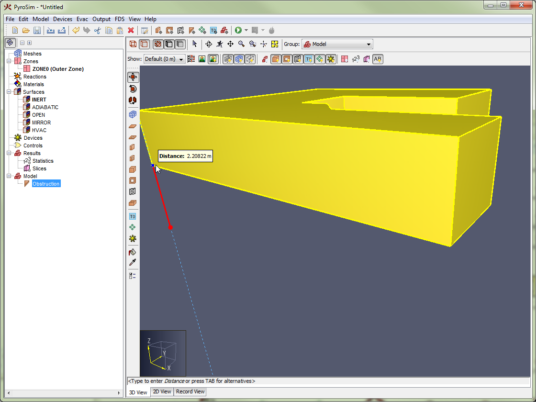This screenshot has width=536, height=402.
Task: Undo the last action
Action: click(76, 31)
